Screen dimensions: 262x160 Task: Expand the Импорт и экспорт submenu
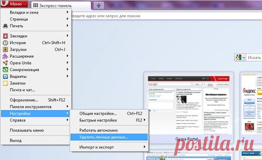tap(109, 147)
